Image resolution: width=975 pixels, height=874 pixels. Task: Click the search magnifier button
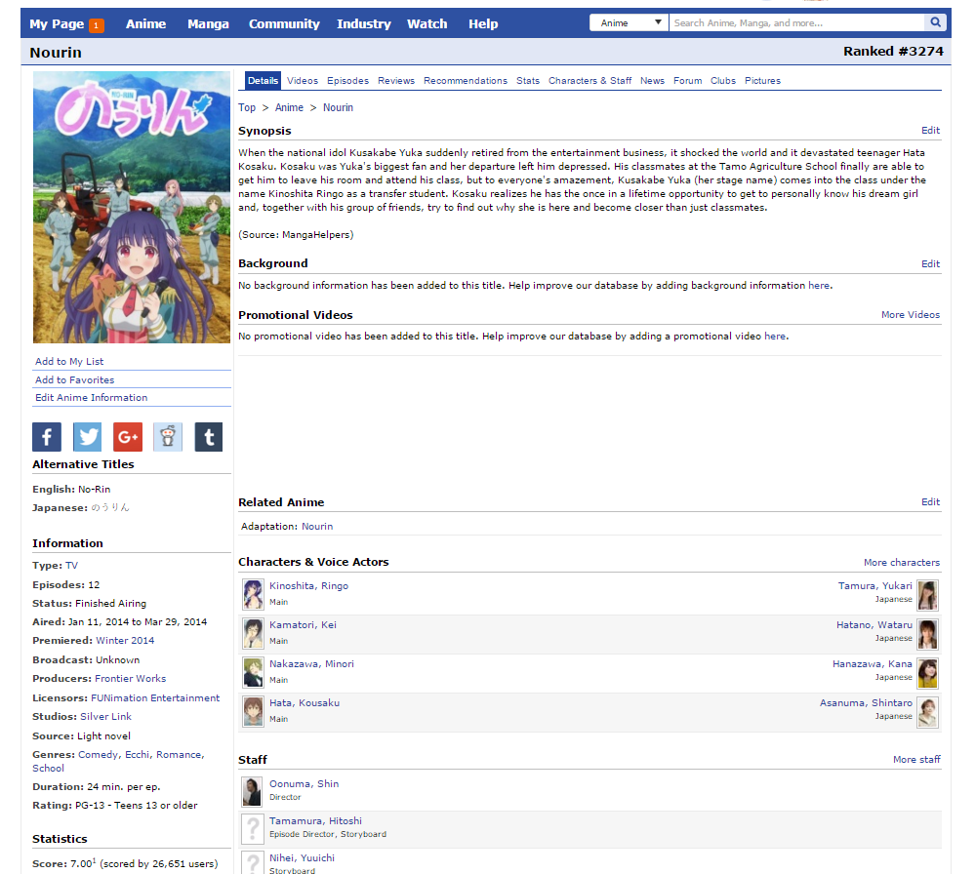click(x=935, y=23)
